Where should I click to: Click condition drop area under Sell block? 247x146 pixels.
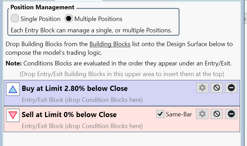pos(82,126)
